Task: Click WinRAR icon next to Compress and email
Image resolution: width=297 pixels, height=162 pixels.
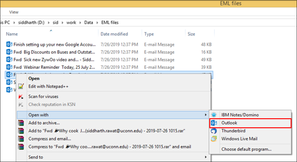Action: 21,139
